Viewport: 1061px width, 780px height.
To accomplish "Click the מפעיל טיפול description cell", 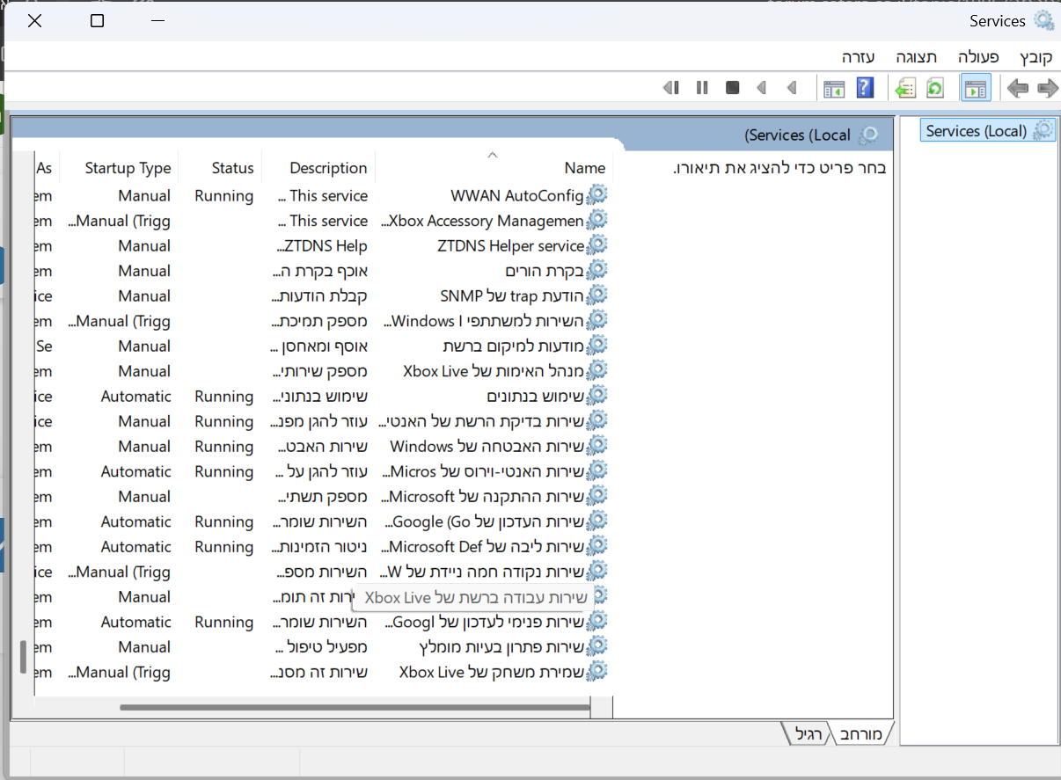I will (x=322, y=646).
